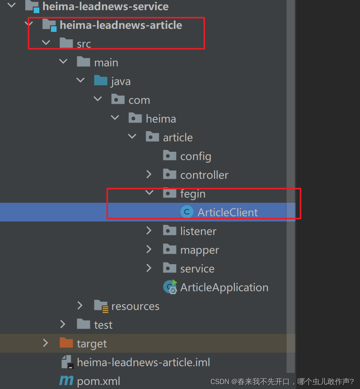Click the orange target folder icon

tap(66, 343)
